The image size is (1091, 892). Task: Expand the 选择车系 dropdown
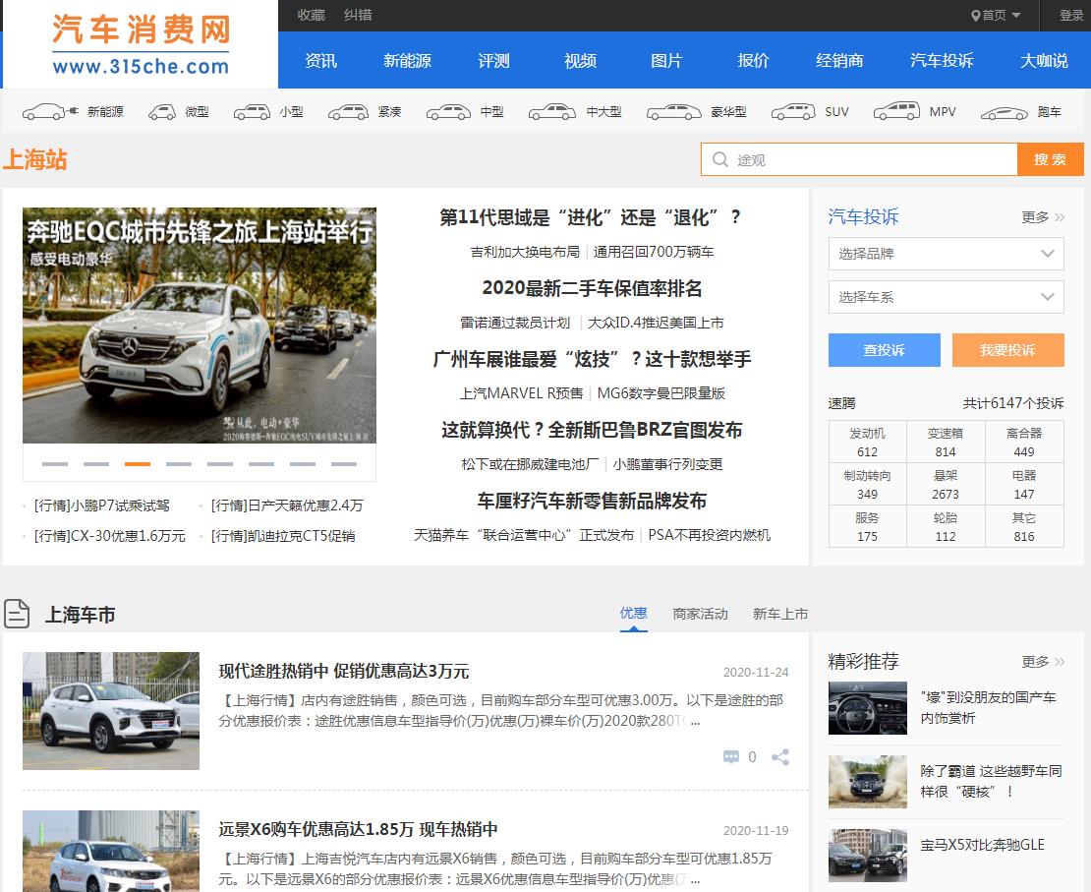947,297
